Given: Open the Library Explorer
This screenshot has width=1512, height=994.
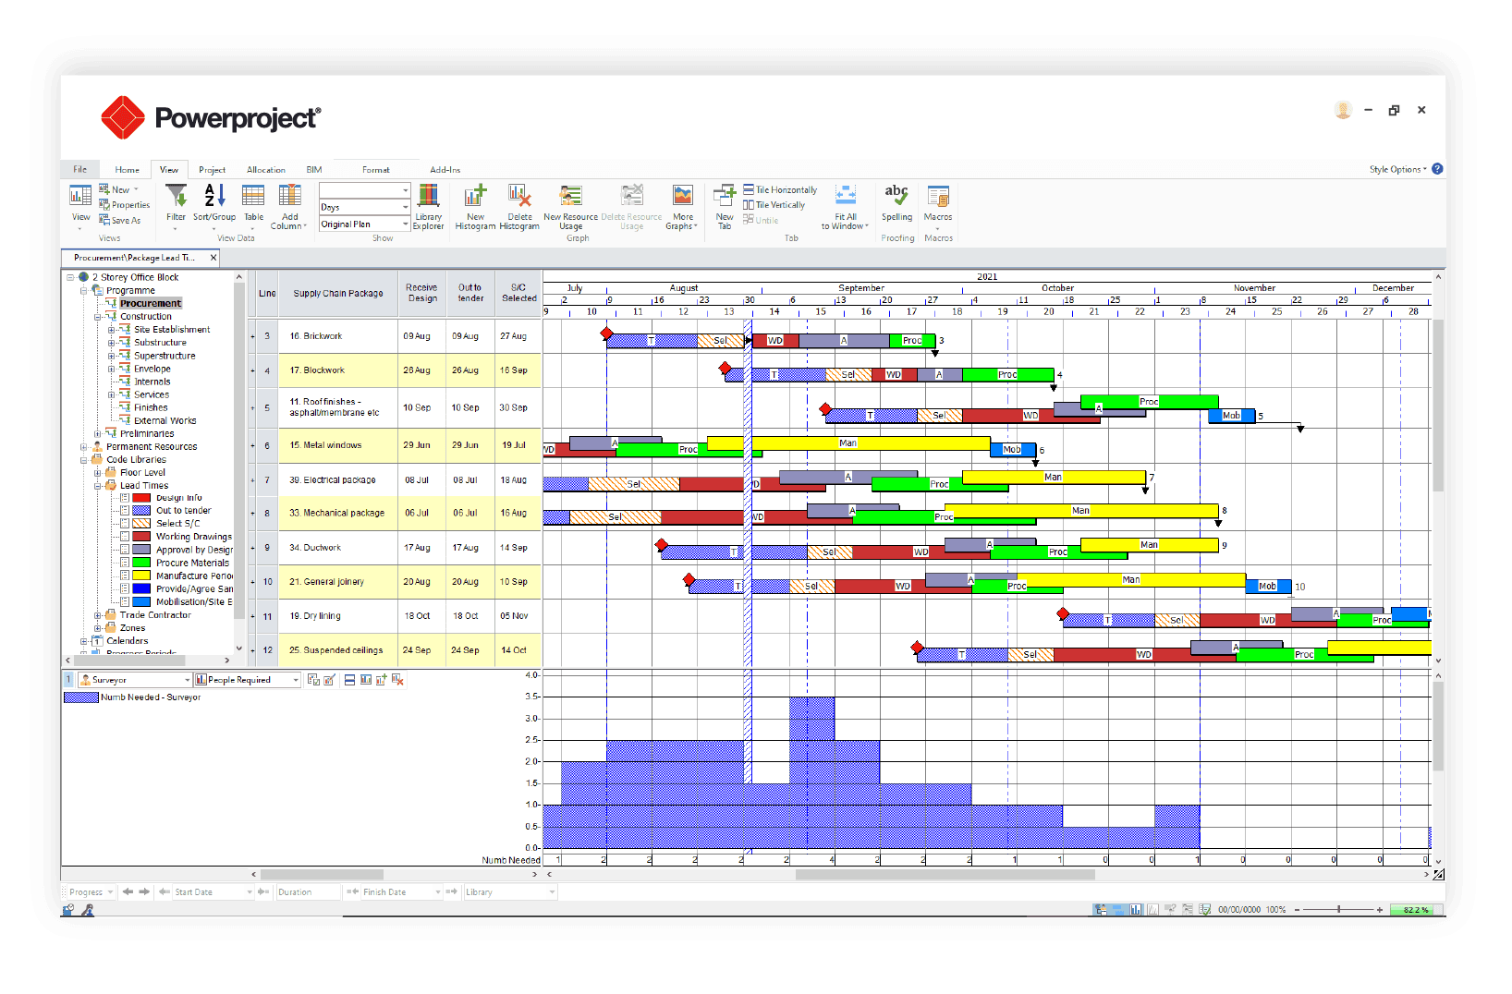Looking at the screenshot, I should [428, 205].
